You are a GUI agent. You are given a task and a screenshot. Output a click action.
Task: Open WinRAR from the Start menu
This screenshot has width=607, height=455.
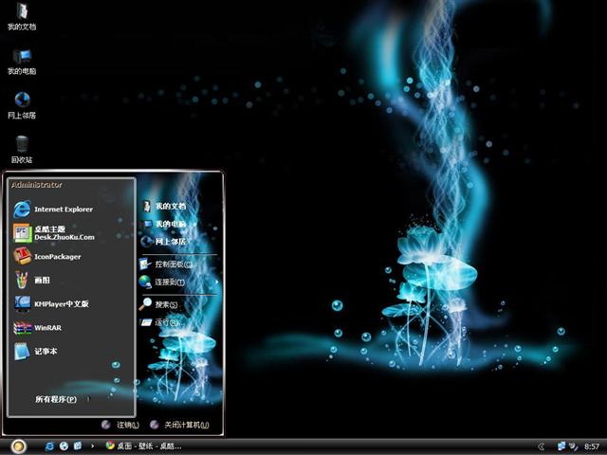[47, 327]
